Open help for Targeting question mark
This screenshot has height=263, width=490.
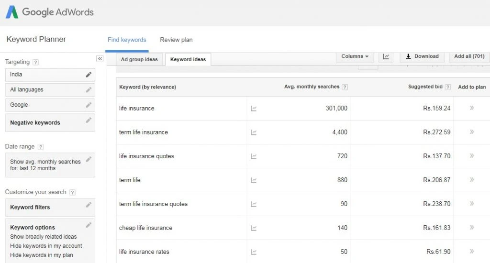(x=36, y=62)
